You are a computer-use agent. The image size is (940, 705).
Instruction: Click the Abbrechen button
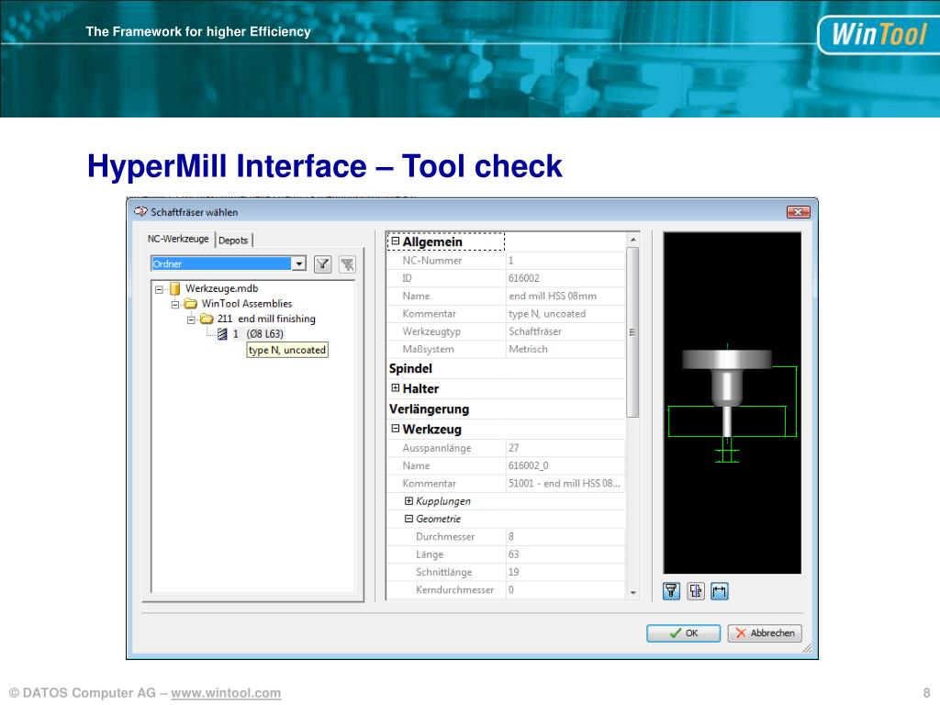tap(765, 633)
